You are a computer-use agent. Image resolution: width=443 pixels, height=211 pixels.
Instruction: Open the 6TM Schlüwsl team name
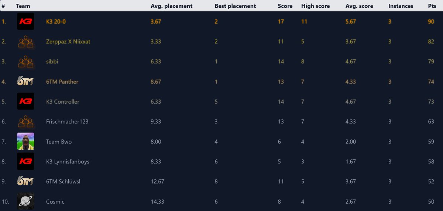click(x=64, y=181)
